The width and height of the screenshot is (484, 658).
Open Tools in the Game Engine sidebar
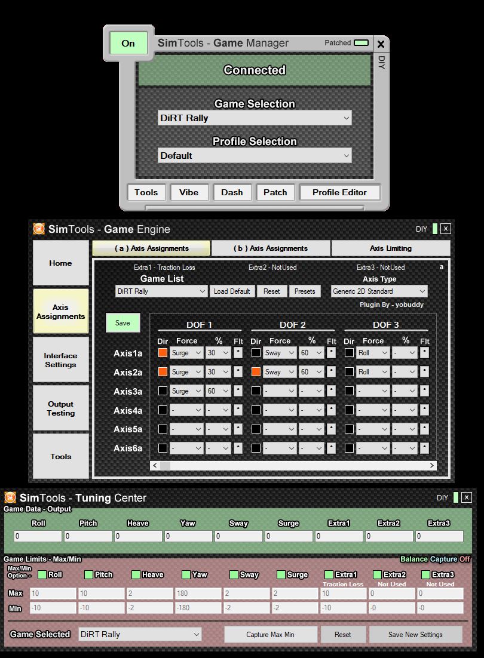pos(60,457)
